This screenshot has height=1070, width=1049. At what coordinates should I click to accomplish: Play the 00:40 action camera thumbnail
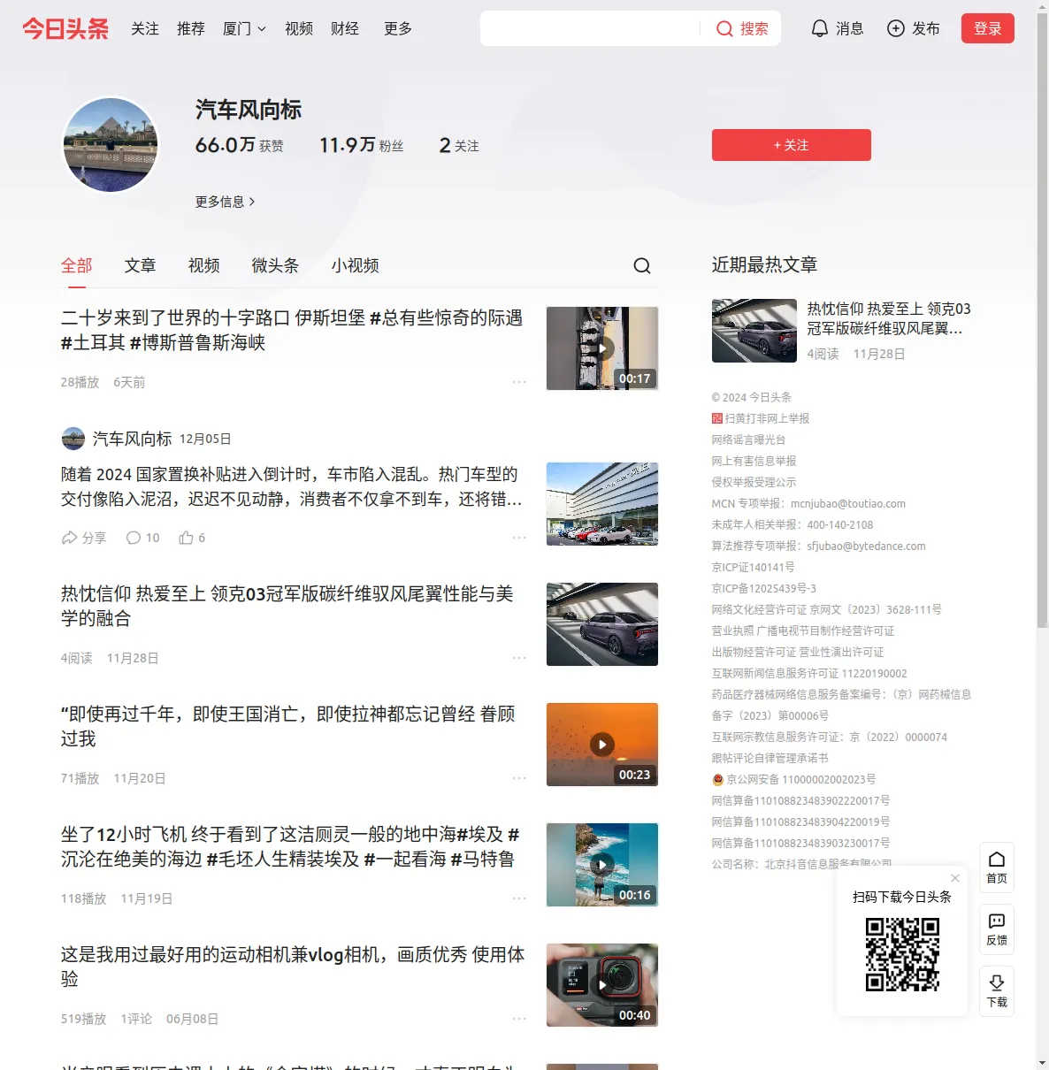(602, 985)
